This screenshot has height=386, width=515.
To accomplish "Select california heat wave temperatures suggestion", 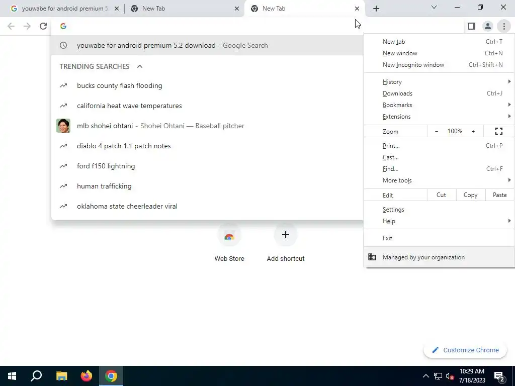I will click(x=208, y=106).
